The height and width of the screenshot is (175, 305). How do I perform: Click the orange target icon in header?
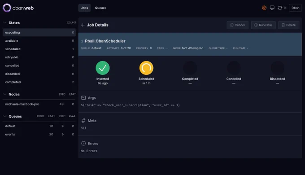[264, 8]
